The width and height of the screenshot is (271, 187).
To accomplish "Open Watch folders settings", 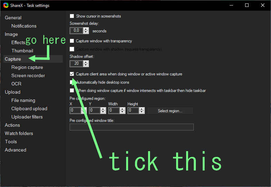I will point(19,133).
